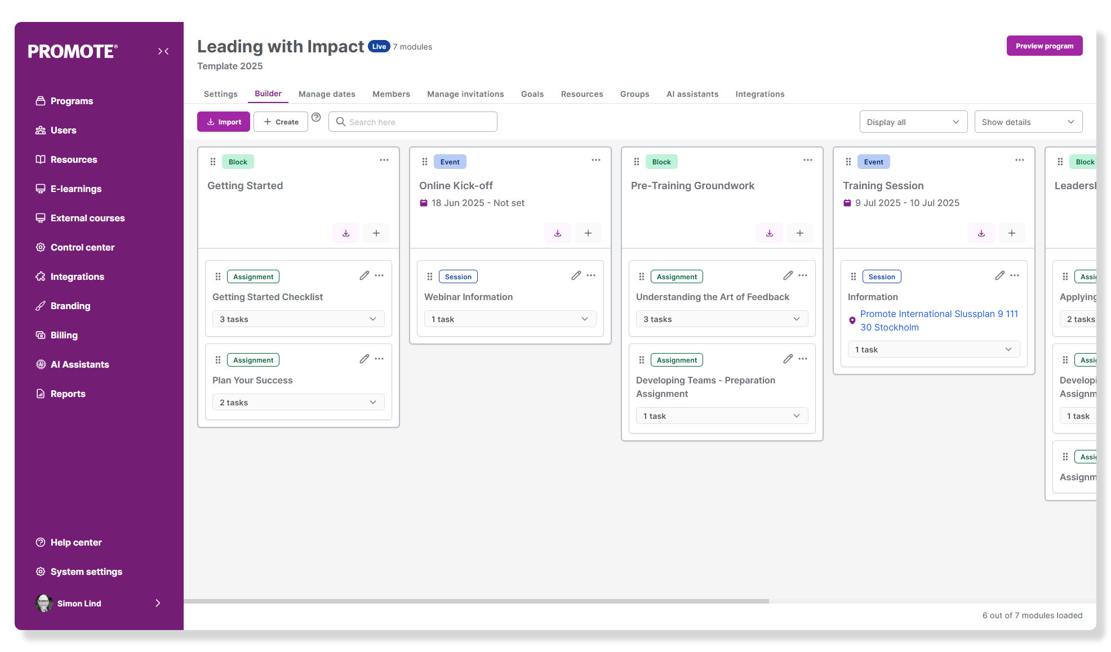Screen dimensions: 1111x652
Task: Click the drag handle of Webinar Information session
Action: [430, 276]
